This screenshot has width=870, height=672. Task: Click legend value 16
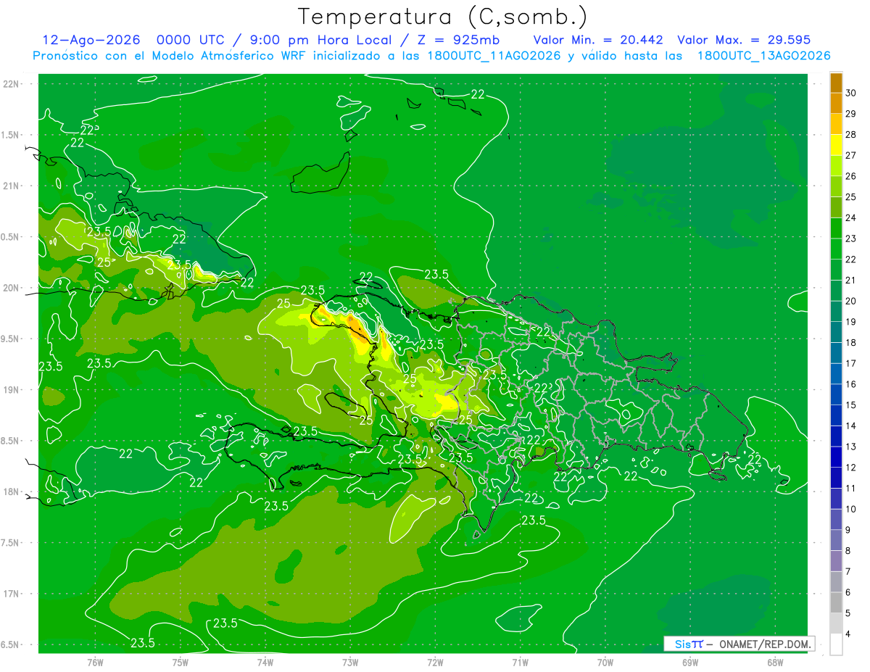pyautogui.click(x=851, y=384)
